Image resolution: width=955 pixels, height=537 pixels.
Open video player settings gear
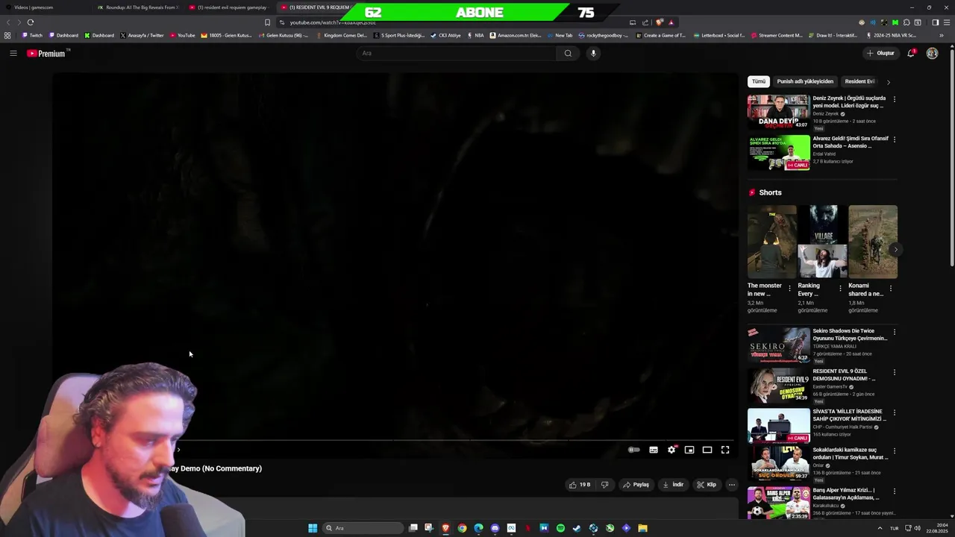[x=671, y=450]
